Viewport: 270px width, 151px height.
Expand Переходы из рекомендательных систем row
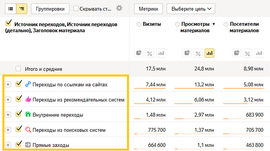[x=8, y=99]
